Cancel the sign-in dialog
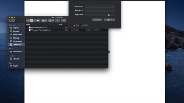The image size is (184, 103). pyautogui.click(x=97, y=20)
